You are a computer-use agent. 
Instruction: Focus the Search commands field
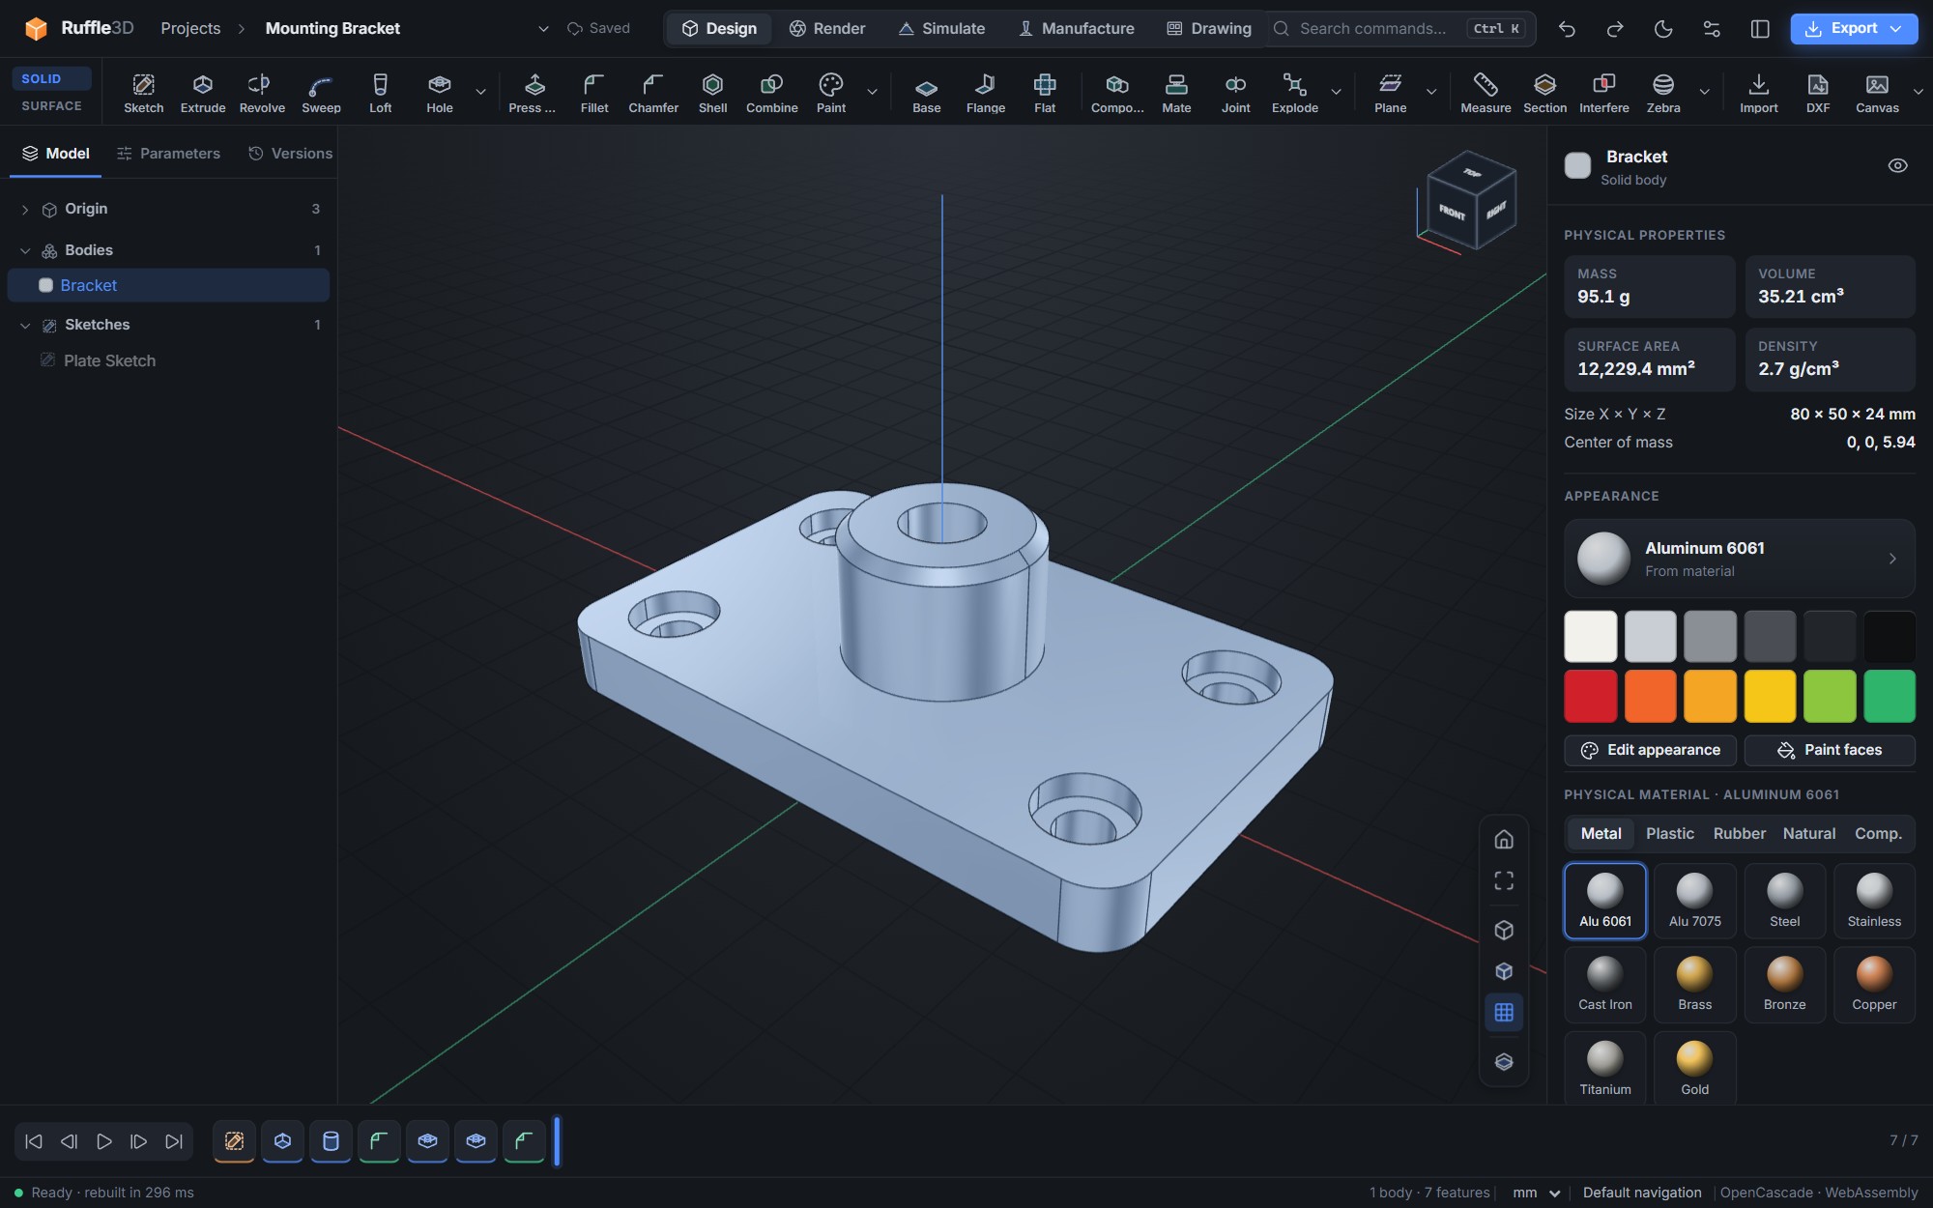click(1399, 29)
